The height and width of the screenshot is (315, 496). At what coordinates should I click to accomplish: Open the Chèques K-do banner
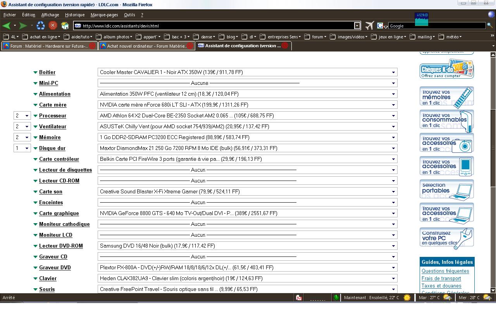[447, 69]
